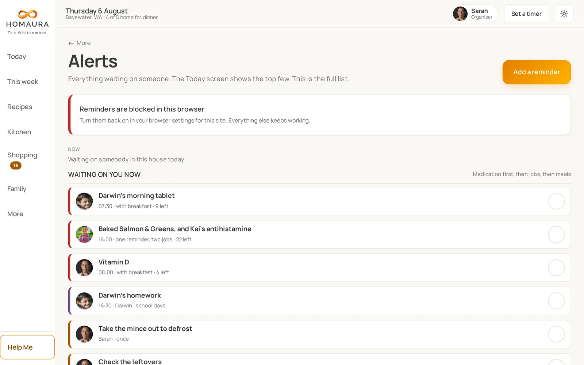This screenshot has height=365, width=584.
Task: Click the avatar on Vitamin D row
Action: tap(84, 268)
